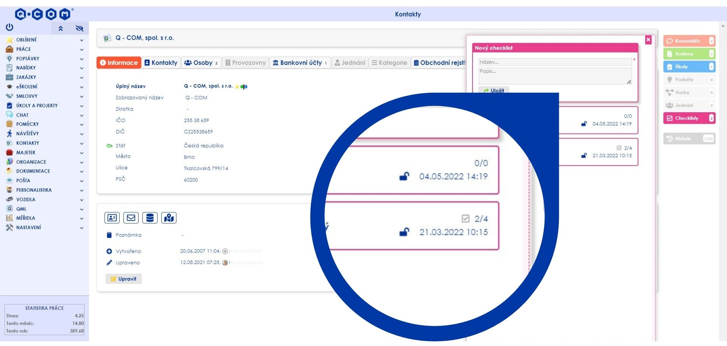Focus the Název checklist name field
Screen dimensions: 727x346
pos(555,62)
